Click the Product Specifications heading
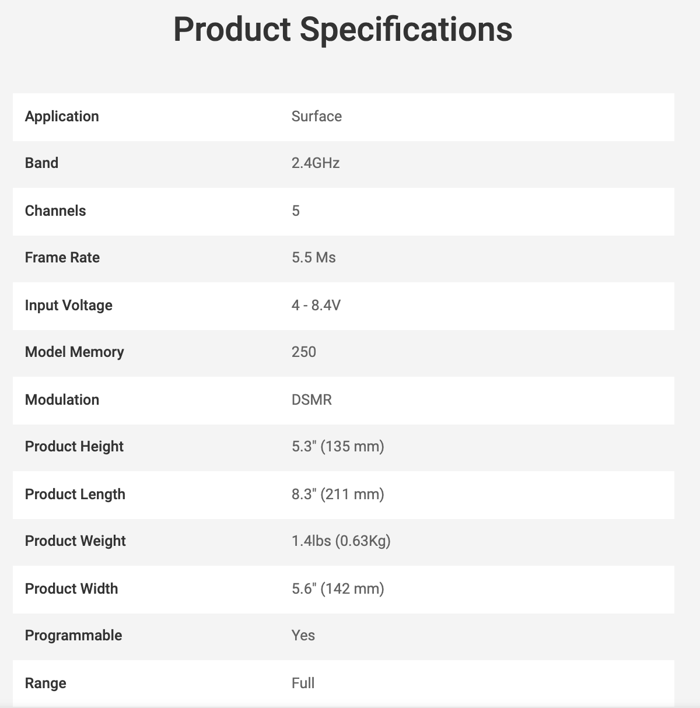The height and width of the screenshot is (708, 700). click(343, 29)
